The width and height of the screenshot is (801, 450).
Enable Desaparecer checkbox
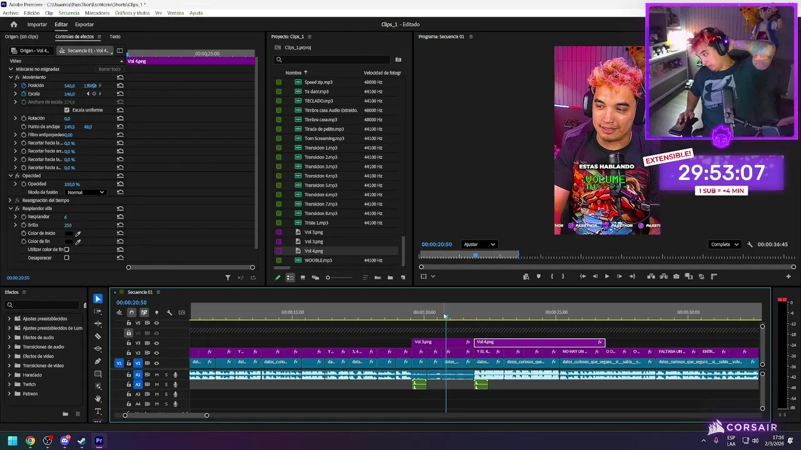coord(66,257)
